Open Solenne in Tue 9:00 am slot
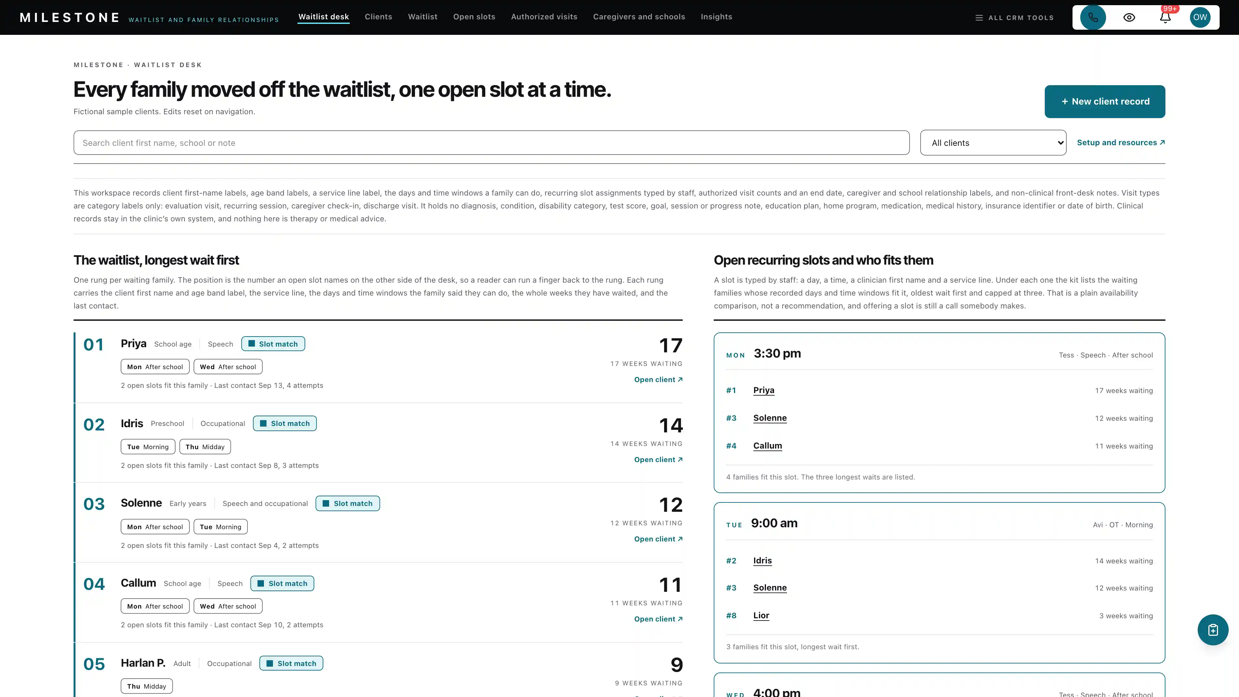The image size is (1239, 697). coord(770,588)
